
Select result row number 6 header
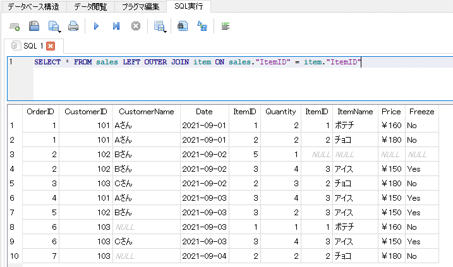click(15, 198)
